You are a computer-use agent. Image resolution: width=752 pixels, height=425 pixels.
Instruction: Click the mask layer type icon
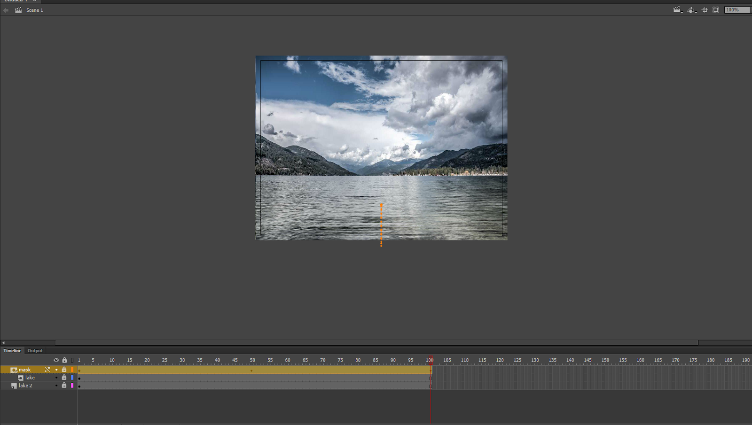(x=14, y=370)
